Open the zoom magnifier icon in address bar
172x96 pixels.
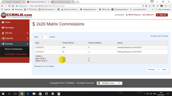coord(143,6)
